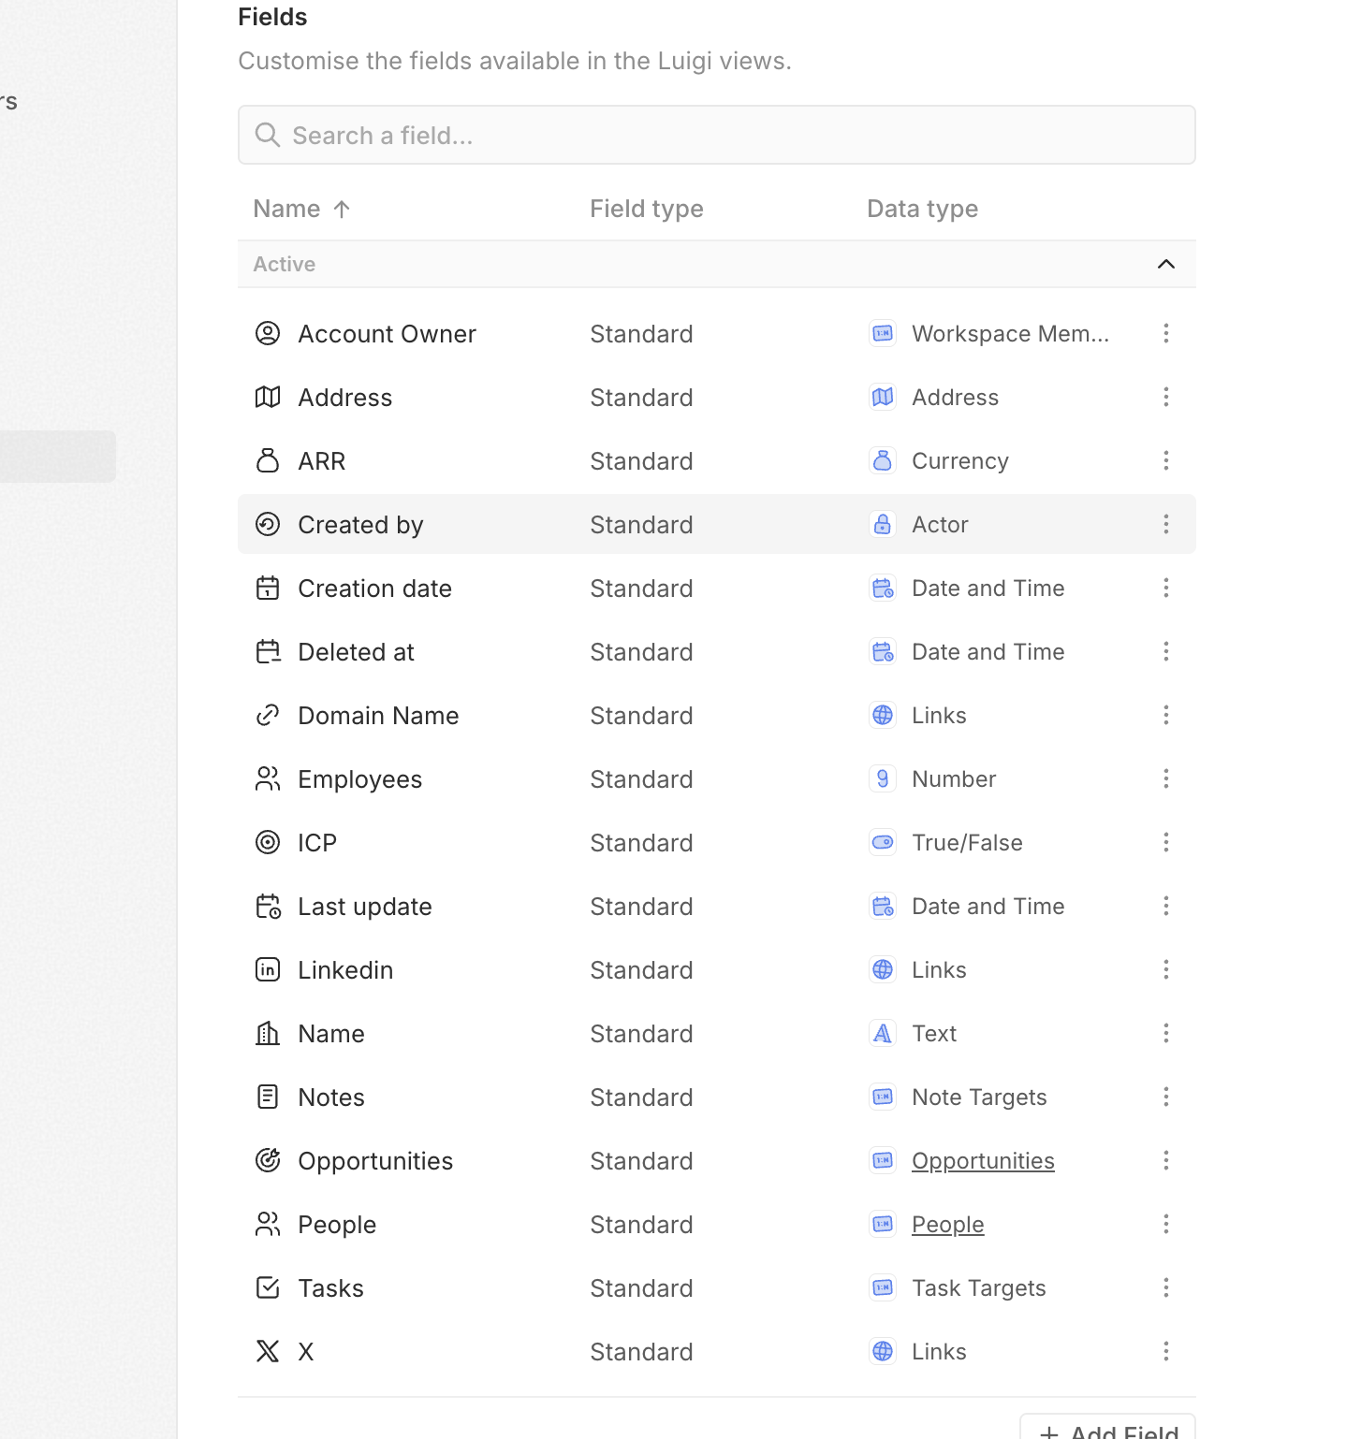
Task: Open options menu for People field
Action: click(1166, 1224)
